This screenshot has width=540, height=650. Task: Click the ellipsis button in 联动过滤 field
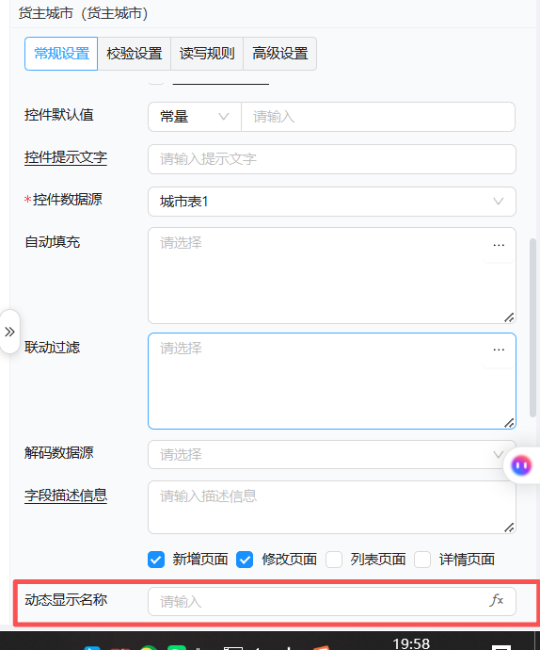pyautogui.click(x=499, y=349)
